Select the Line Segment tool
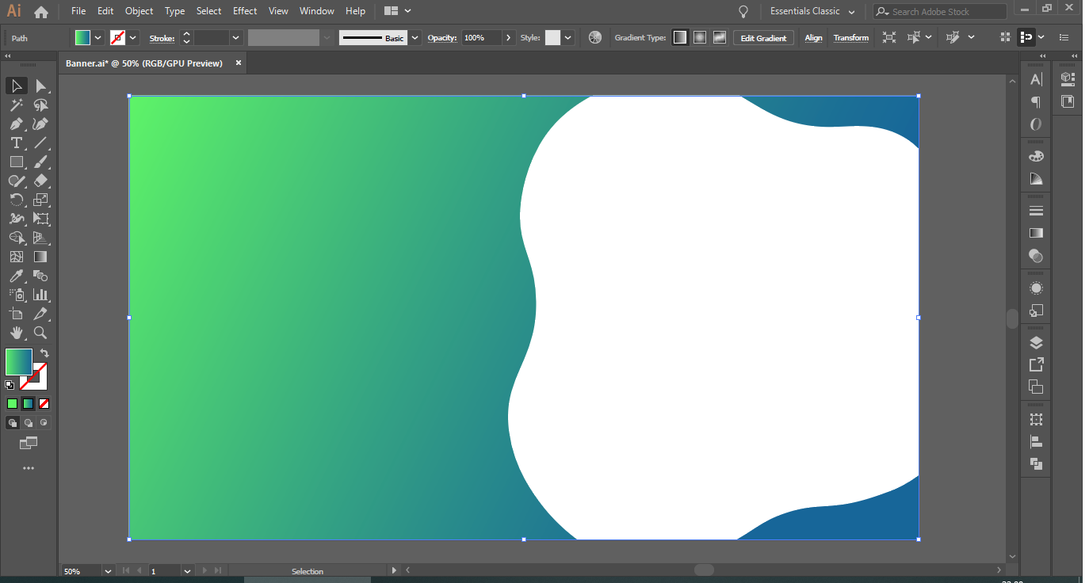 [41, 143]
